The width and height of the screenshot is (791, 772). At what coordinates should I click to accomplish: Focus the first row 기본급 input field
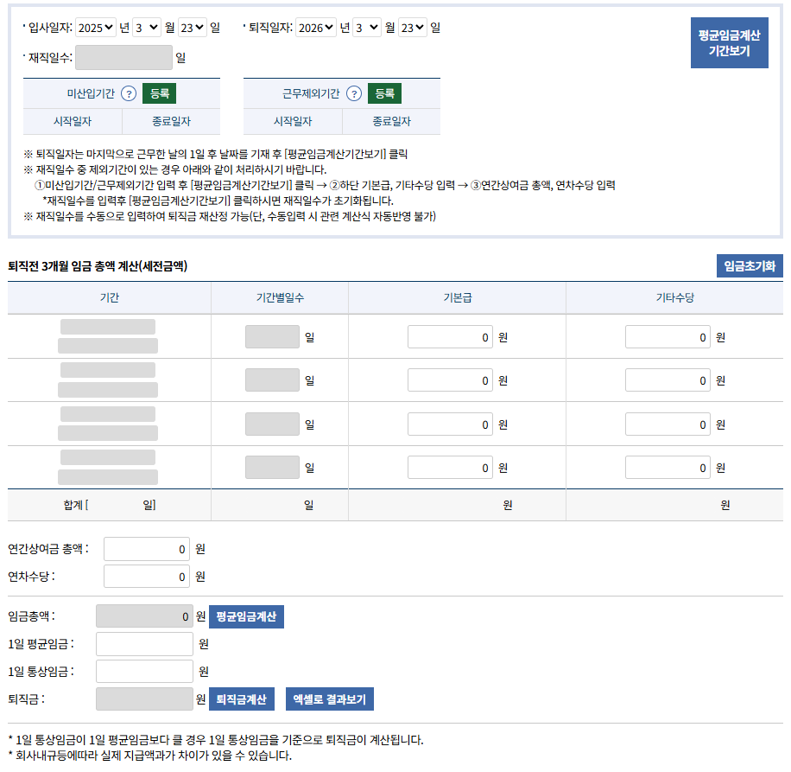451,337
